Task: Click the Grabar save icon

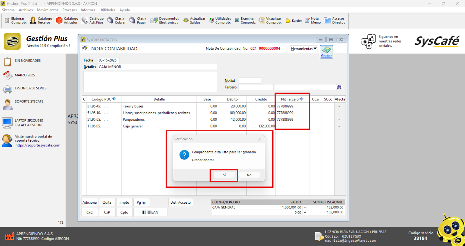Action: (326, 52)
